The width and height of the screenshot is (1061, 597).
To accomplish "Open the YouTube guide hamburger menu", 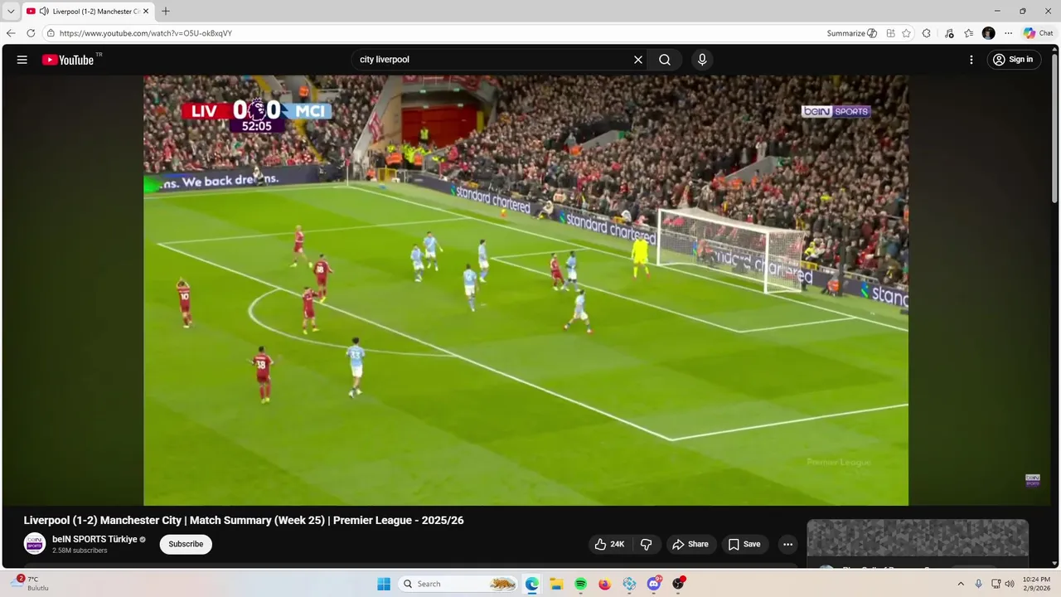I will (22, 60).
